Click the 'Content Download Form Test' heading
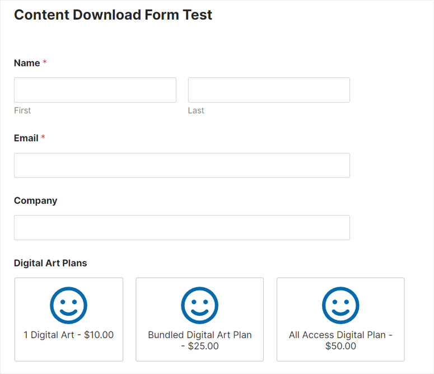 [113, 15]
